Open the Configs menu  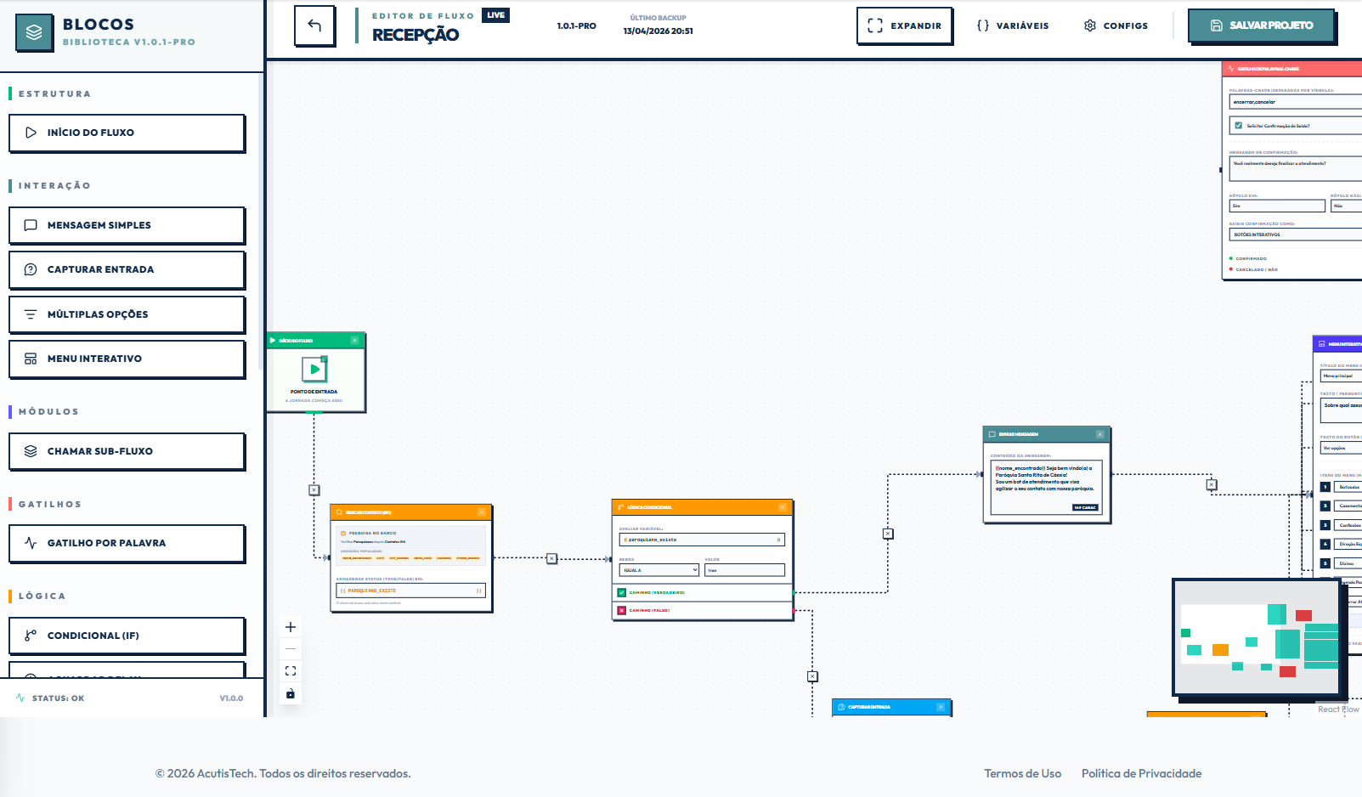tap(1116, 25)
